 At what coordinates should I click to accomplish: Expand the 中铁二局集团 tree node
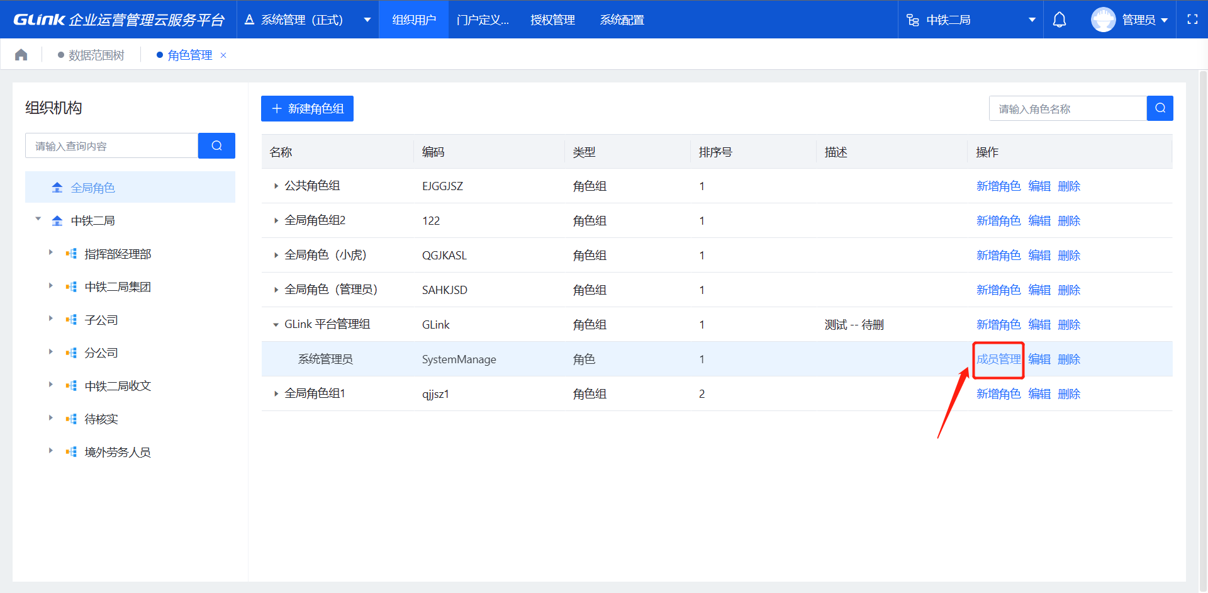tap(51, 286)
